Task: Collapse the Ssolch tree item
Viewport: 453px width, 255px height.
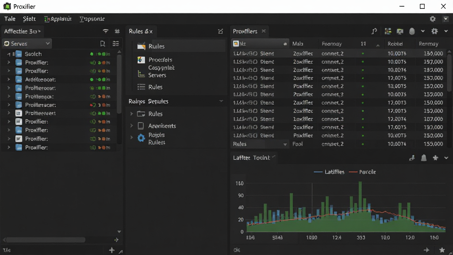Action: tap(9, 54)
